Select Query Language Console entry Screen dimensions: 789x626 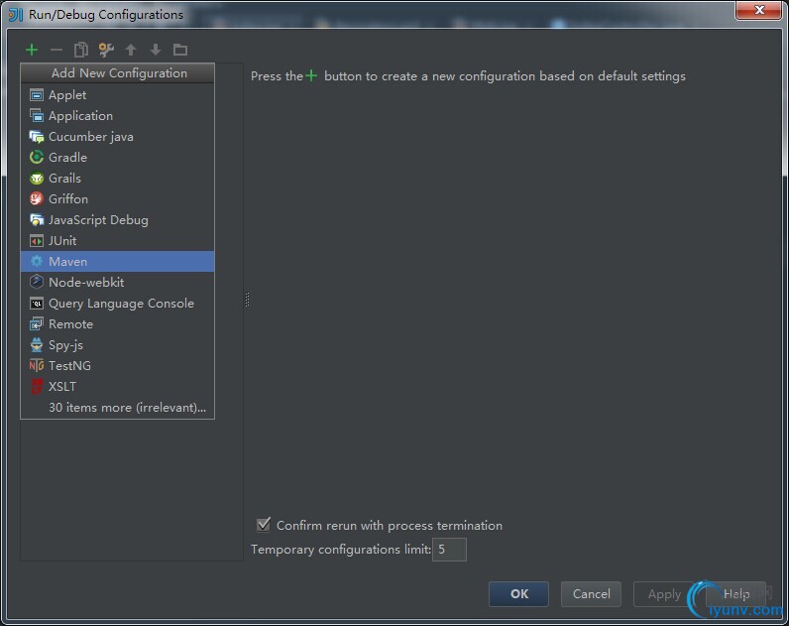pyautogui.click(x=118, y=304)
